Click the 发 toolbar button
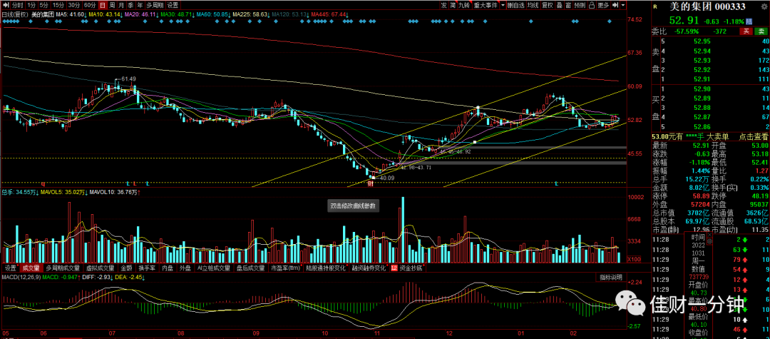The height and width of the screenshot is (339, 770). pos(444,5)
